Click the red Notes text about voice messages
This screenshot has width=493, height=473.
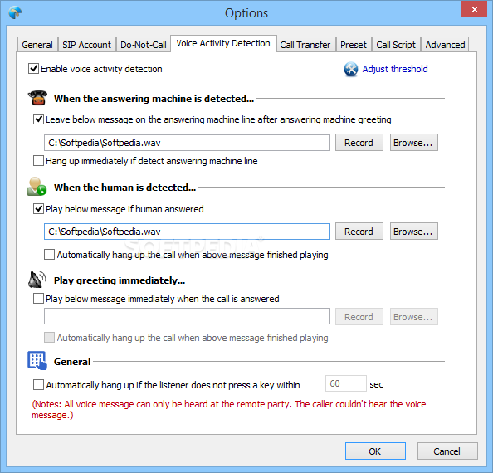[x=229, y=409]
